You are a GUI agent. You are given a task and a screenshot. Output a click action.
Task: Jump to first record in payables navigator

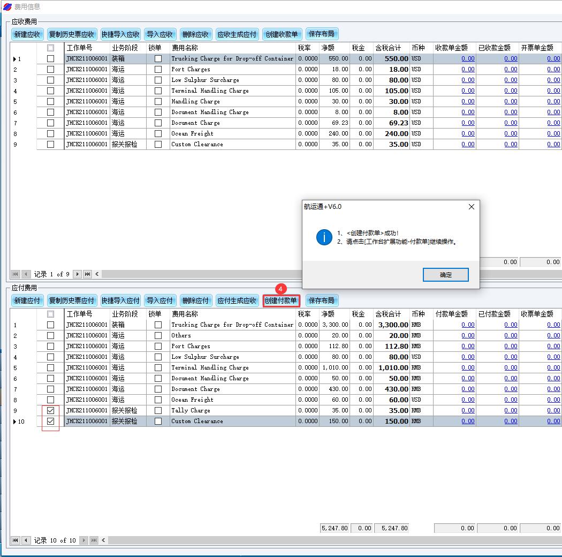pos(15,540)
